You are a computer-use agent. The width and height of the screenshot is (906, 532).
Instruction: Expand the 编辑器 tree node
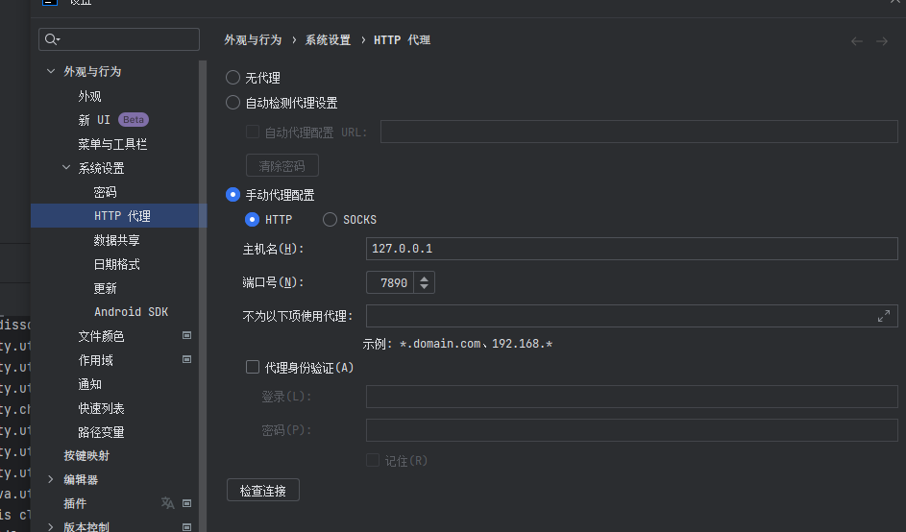51,479
